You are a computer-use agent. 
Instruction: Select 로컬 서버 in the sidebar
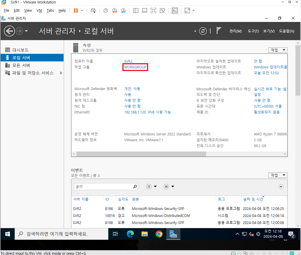32,58
